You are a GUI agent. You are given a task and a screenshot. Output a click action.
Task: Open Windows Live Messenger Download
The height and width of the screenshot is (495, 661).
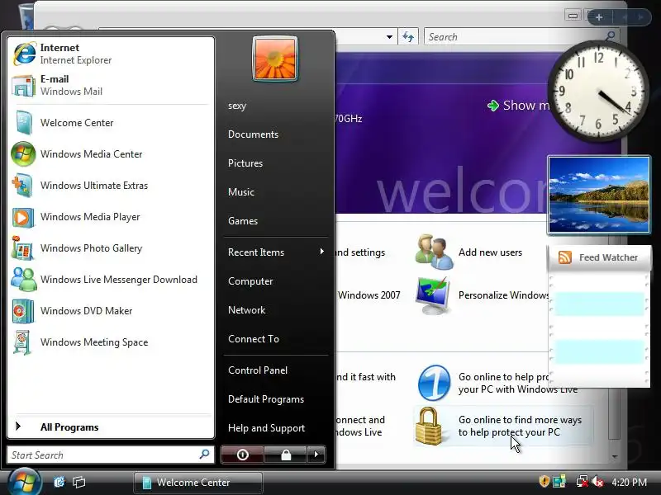pyautogui.click(x=111, y=280)
